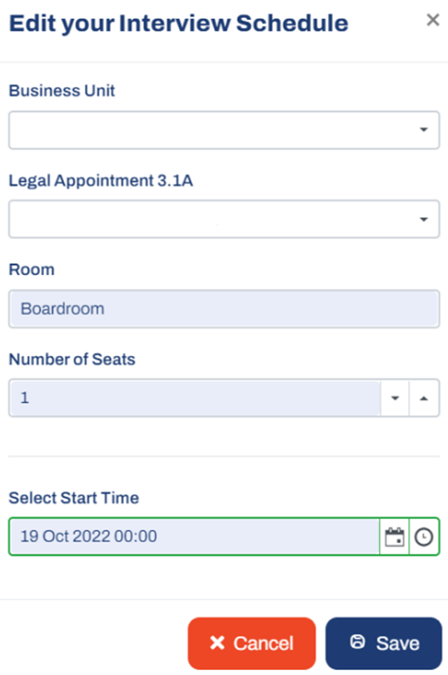Save the interview schedule changes

(383, 643)
